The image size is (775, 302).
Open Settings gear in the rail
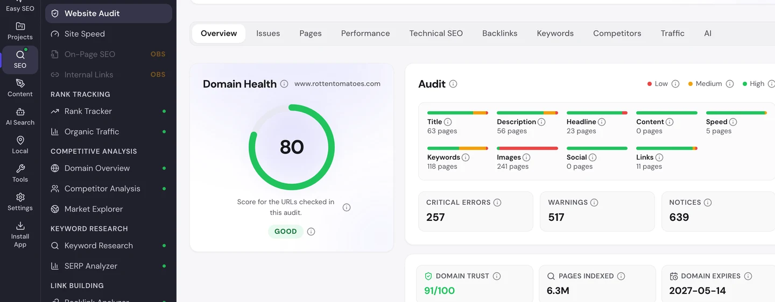pyautogui.click(x=20, y=202)
